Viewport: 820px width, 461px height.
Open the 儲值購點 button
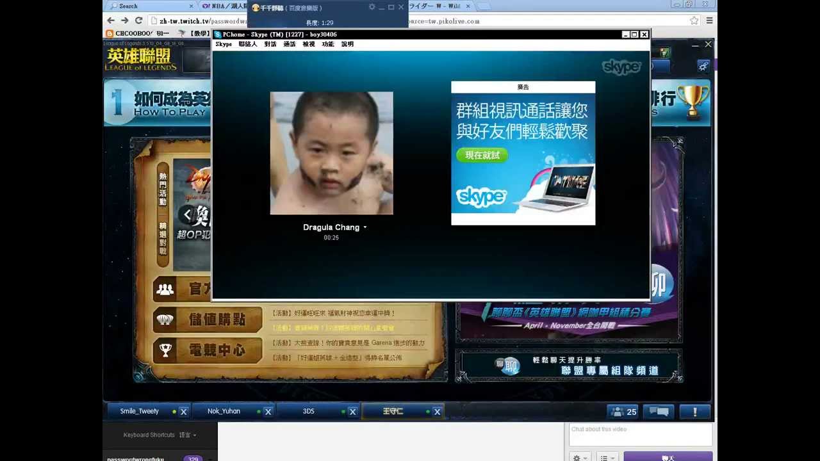click(208, 319)
